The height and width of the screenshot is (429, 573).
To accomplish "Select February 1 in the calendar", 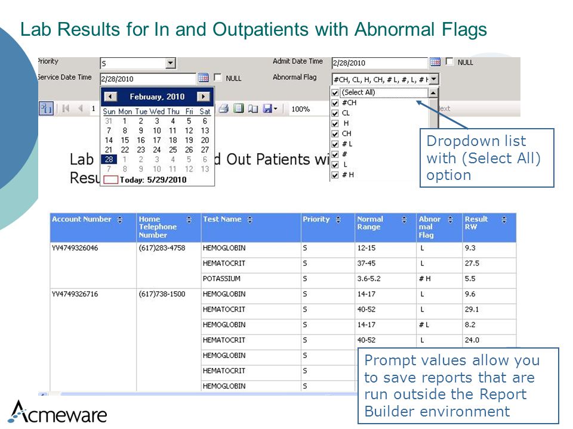I will coord(125,121).
